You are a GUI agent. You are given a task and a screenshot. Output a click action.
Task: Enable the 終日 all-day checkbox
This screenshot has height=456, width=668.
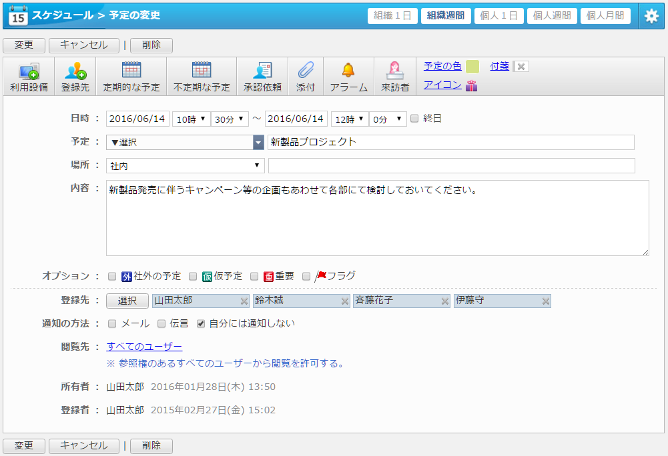pyautogui.click(x=414, y=119)
